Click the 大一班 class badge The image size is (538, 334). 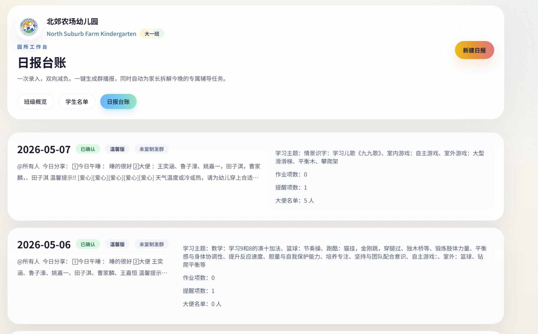[x=152, y=34]
